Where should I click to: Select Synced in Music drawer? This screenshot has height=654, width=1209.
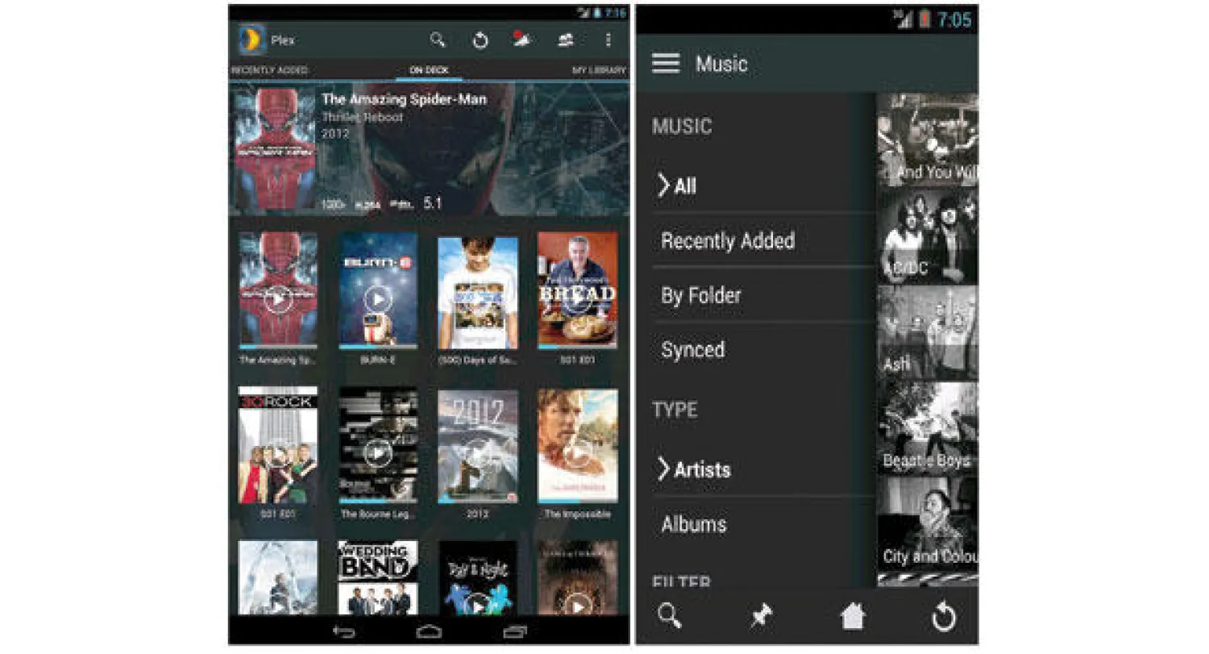pos(764,350)
